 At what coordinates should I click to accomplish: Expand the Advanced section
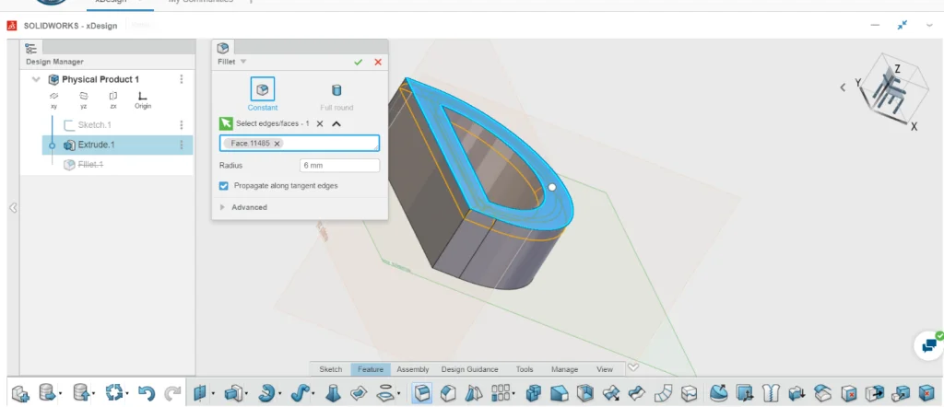click(223, 207)
